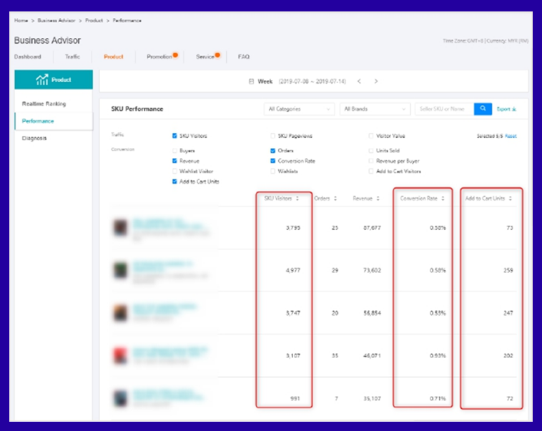Uncheck the Orders checkbox
Screen dimensions: 542x431
(x=272, y=151)
